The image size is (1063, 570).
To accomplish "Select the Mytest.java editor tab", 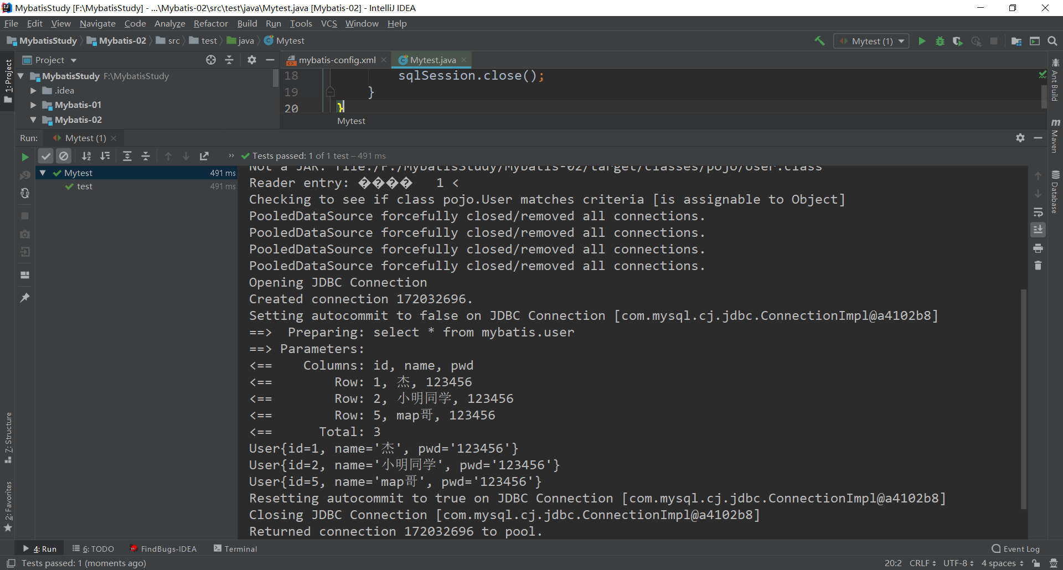I will coord(432,60).
